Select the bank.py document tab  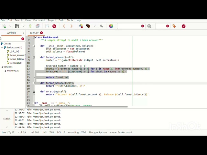pos(34,33)
